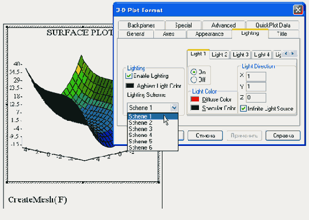
Task: Toggle the Enable Lighting checkbox
Action: (x=129, y=76)
